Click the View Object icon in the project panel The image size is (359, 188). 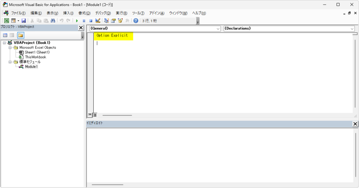coord(12,35)
